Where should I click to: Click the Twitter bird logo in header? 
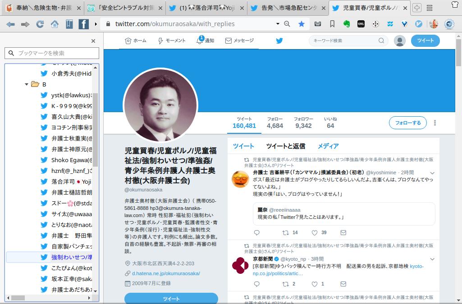coord(279,41)
